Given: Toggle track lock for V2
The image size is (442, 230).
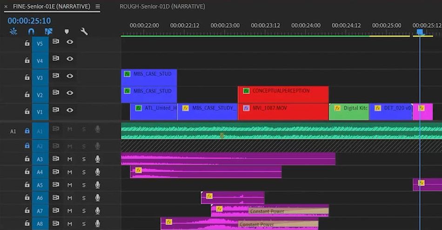Looking at the screenshot, I should pyautogui.click(x=27, y=94).
